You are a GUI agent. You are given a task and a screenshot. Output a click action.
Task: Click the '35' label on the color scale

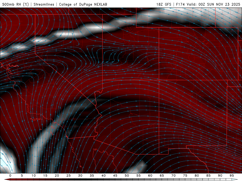click(92, 176)
